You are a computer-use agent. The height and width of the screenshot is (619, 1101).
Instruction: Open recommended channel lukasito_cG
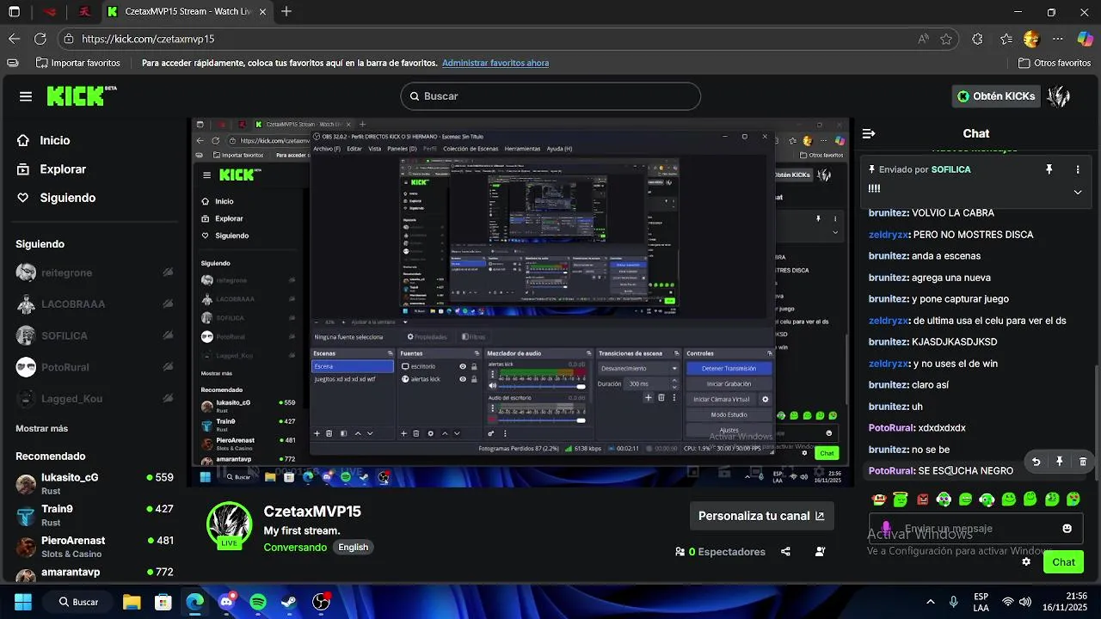pyautogui.click(x=95, y=483)
